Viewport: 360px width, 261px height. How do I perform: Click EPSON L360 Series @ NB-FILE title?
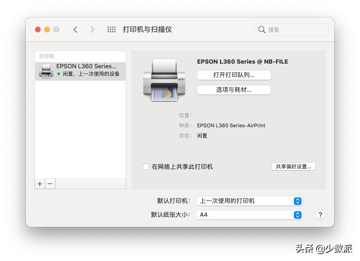click(242, 61)
